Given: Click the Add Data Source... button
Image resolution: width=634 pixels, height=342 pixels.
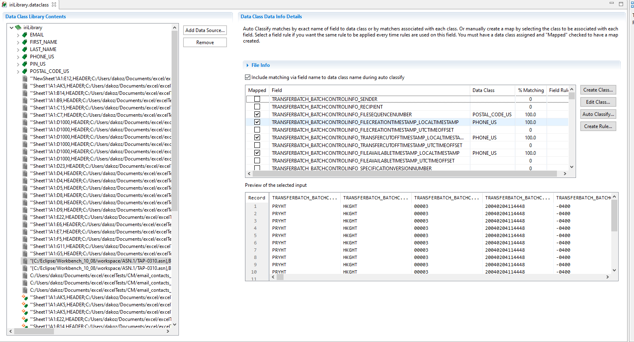Looking at the screenshot, I should pos(205,30).
